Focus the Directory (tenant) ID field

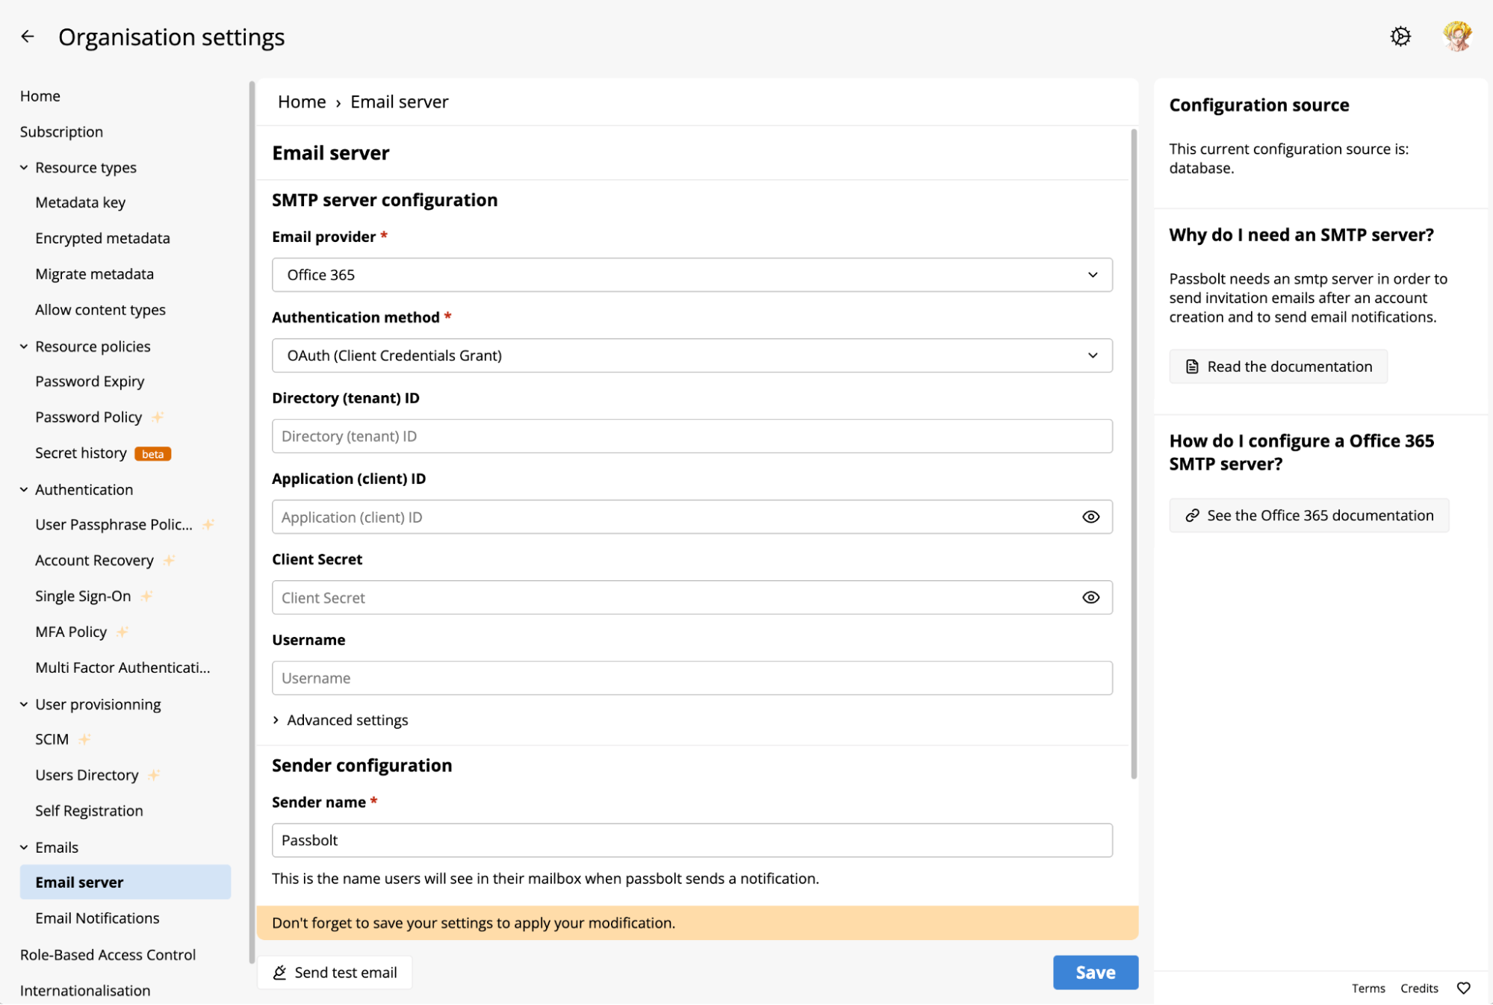[692, 436]
